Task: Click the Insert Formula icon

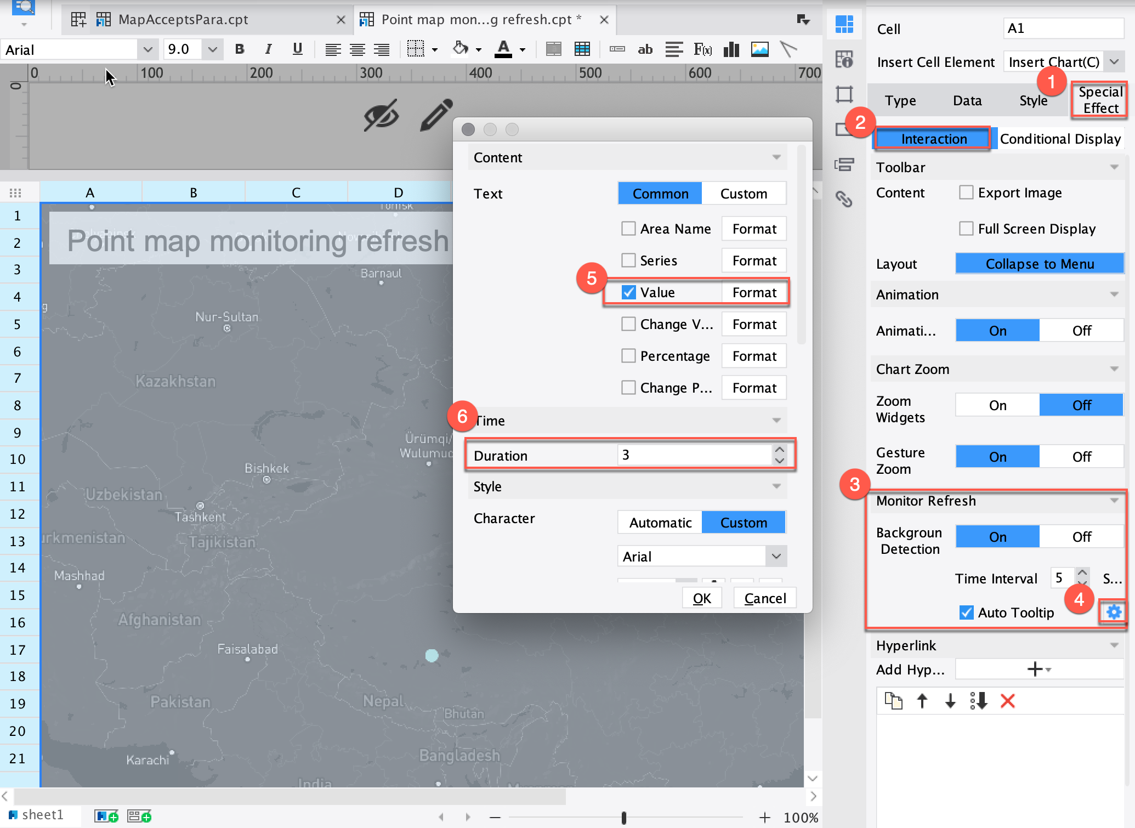Action: pyautogui.click(x=702, y=49)
